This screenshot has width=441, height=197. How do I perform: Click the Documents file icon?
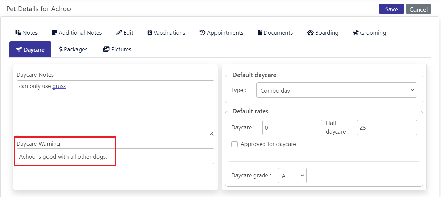(x=260, y=33)
